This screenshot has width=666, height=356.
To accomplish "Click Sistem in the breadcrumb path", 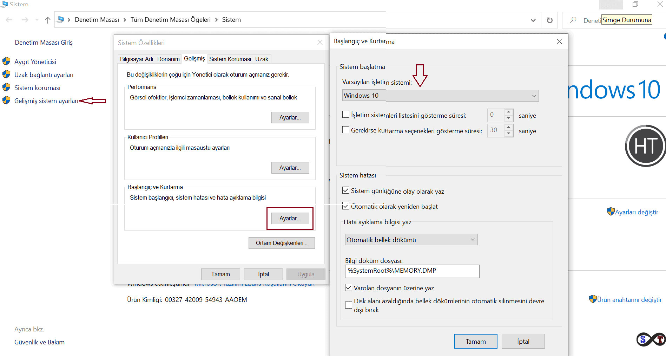I will (231, 20).
